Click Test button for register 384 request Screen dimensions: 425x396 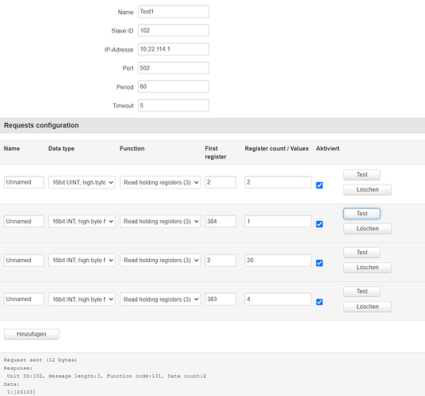[362, 214]
